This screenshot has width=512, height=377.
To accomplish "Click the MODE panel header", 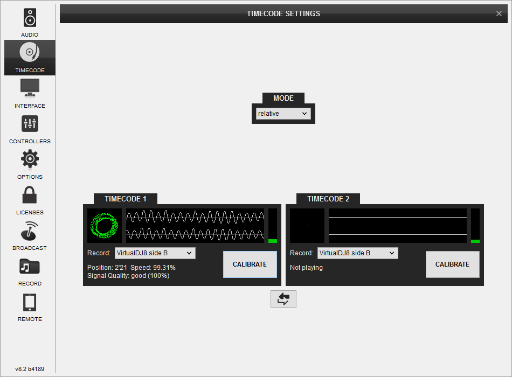I will [x=283, y=98].
